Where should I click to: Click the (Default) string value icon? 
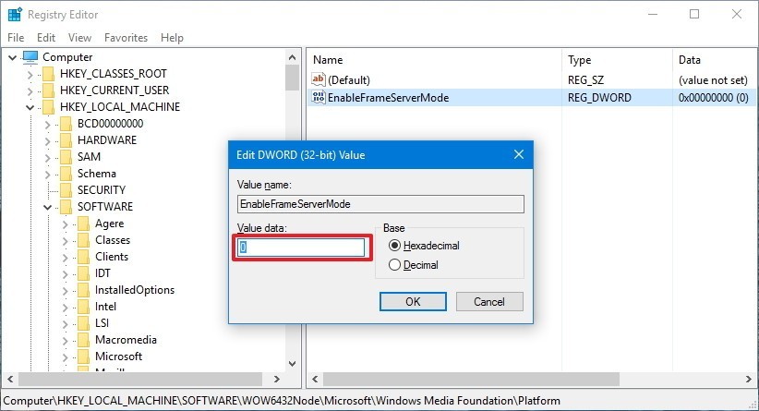pyautogui.click(x=319, y=81)
